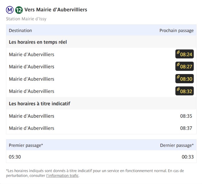Viewport: 202px width, 184px height.
Task: Click the Destination column header
Action: [20, 30]
